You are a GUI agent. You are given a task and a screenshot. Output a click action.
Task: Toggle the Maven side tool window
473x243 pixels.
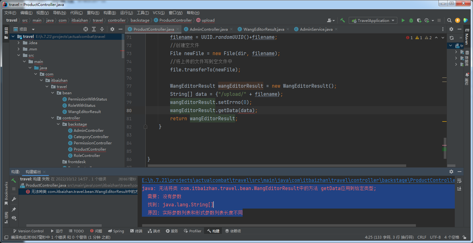[x=467, y=36]
